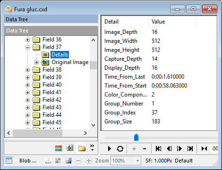The height and width of the screenshot is (170, 222).
Task: Click the Field 41 folder icon
Action: (x=36, y=92)
